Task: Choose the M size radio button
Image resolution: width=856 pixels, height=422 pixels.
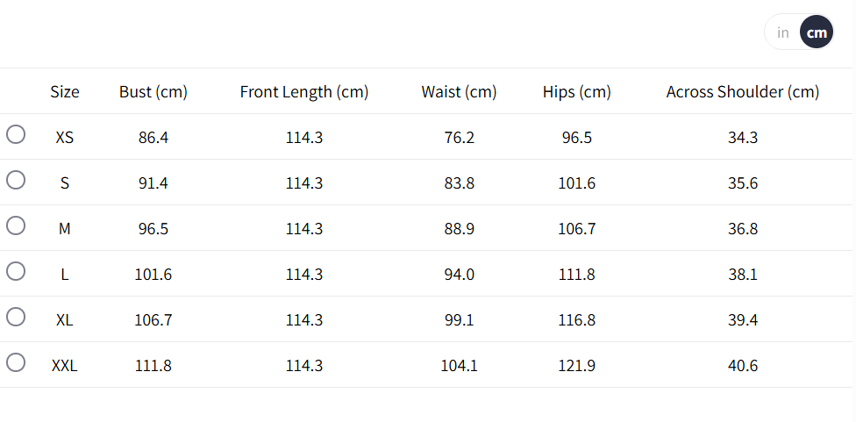Action: coord(16,226)
